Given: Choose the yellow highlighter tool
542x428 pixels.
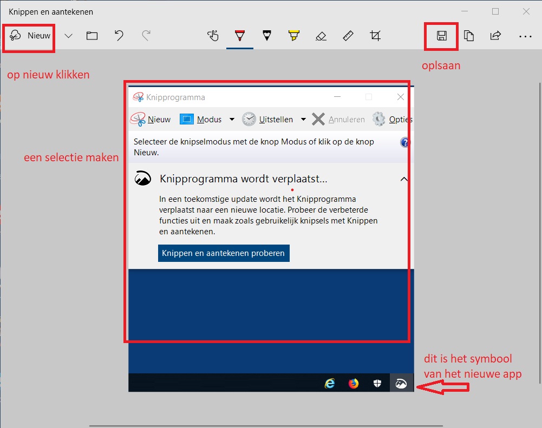Looking at the screenshot, I should [293, 36].
